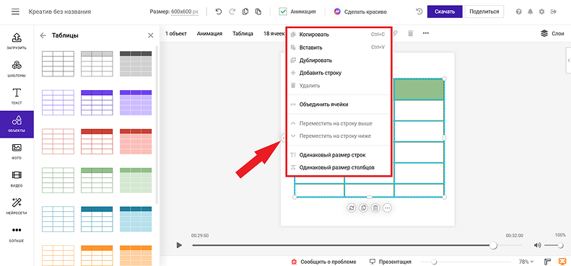
Task: Open the three-dots more options in object toolbar
Action: pos(426,33)
